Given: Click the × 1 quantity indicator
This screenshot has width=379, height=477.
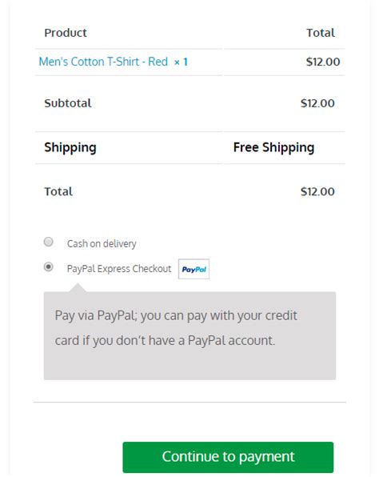Looking at the screenshot, I should [x=181, y=62].
